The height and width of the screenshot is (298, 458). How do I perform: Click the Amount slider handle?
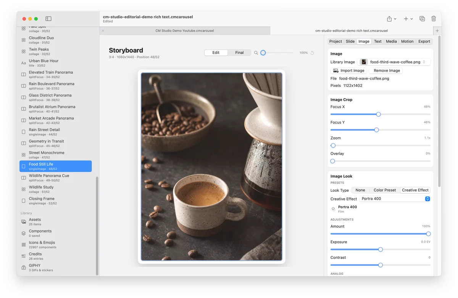click(x=428, y=234)
